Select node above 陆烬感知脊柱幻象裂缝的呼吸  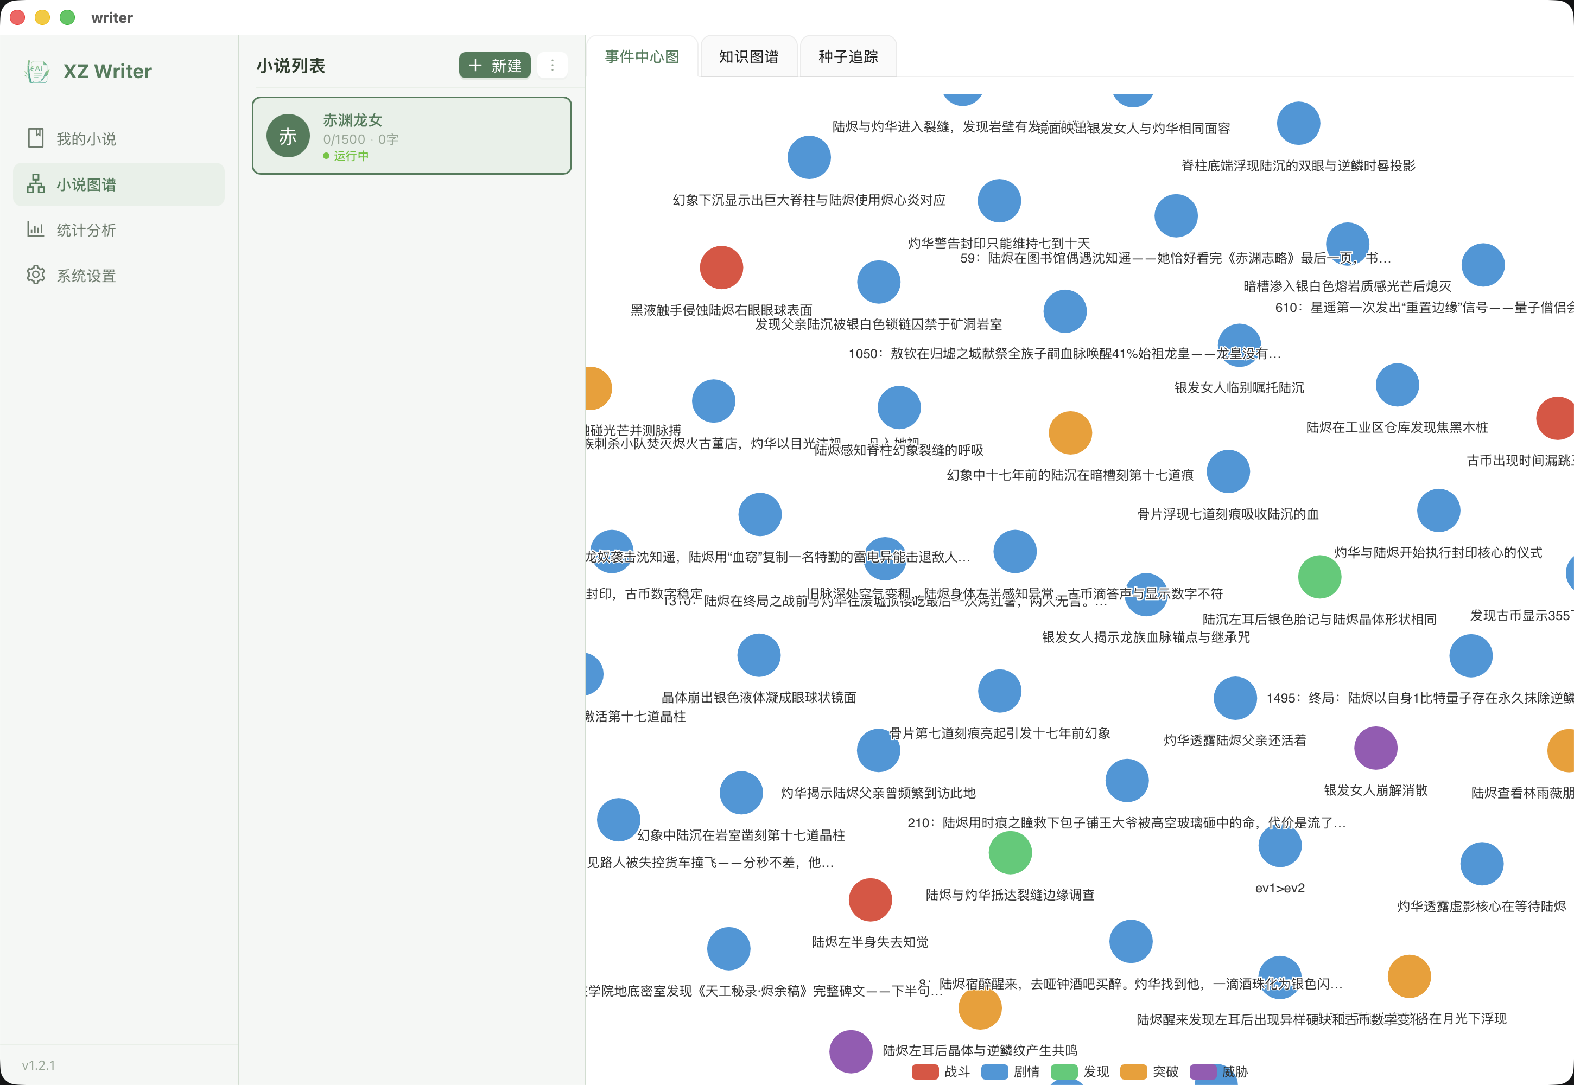pyautogui.click(x=899, y=407)
